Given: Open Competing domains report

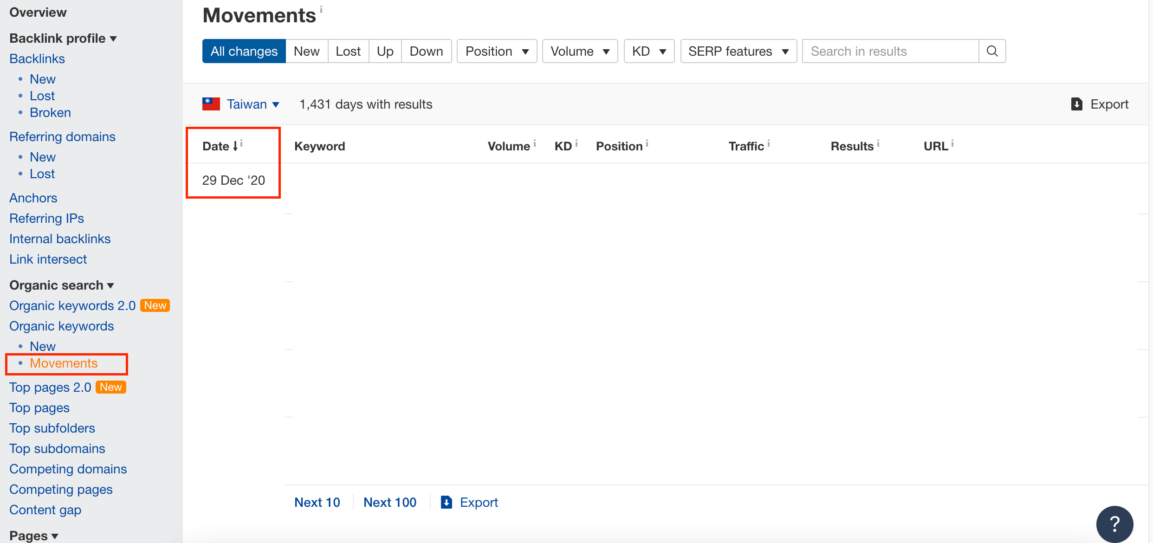Looking at the screenshot, I should point(68,469).
